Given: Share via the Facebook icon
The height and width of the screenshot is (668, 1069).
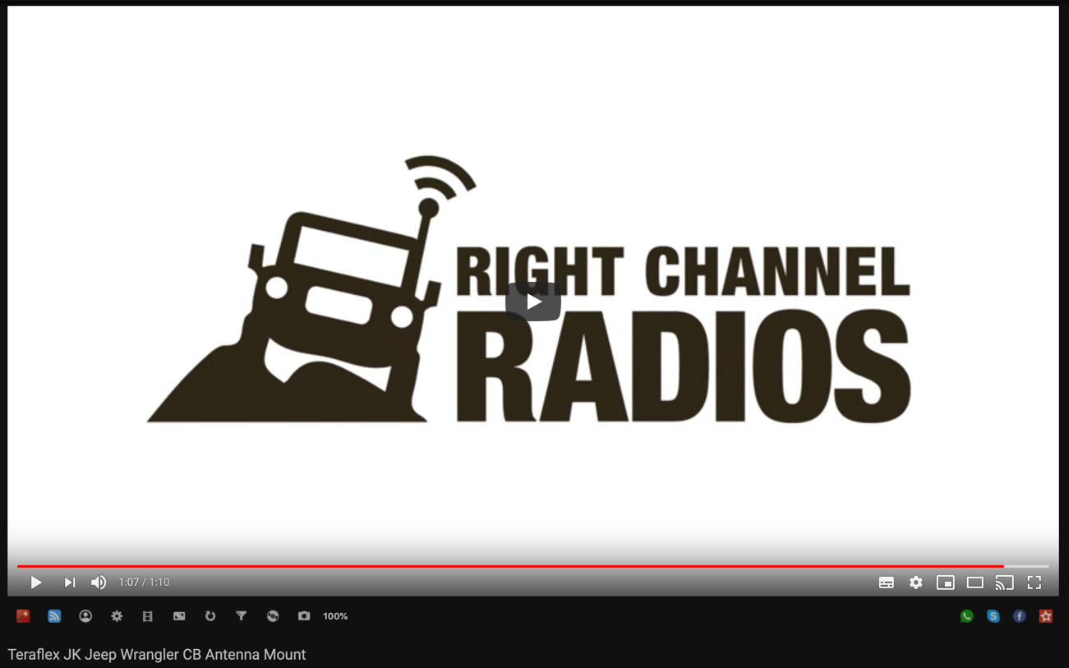Looking at the screenshot, I should click(1020, 616).
